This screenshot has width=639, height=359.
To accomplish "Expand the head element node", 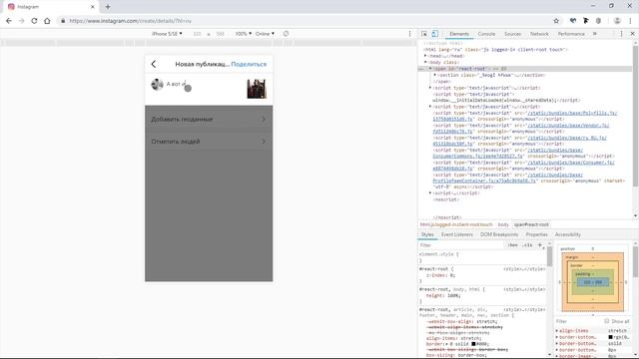I will pyautogui.click(x=425, y=56).
